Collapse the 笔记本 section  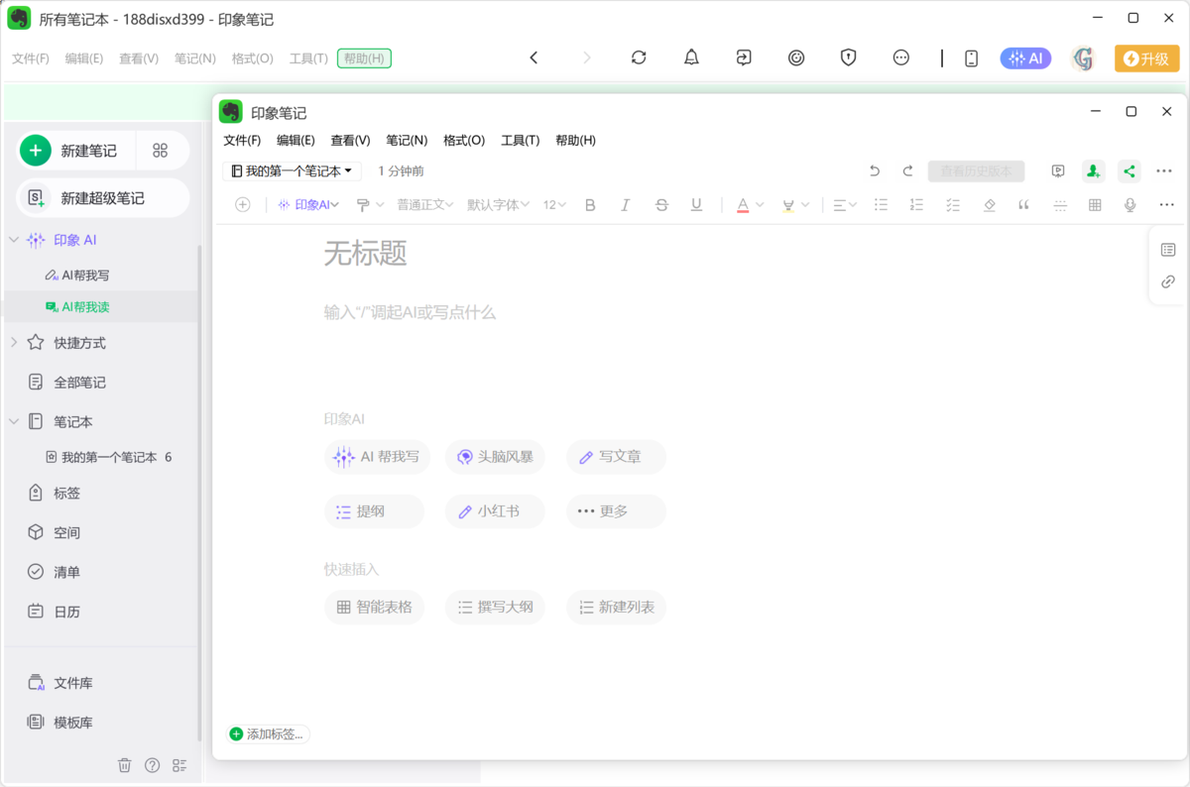pos(14,421)
